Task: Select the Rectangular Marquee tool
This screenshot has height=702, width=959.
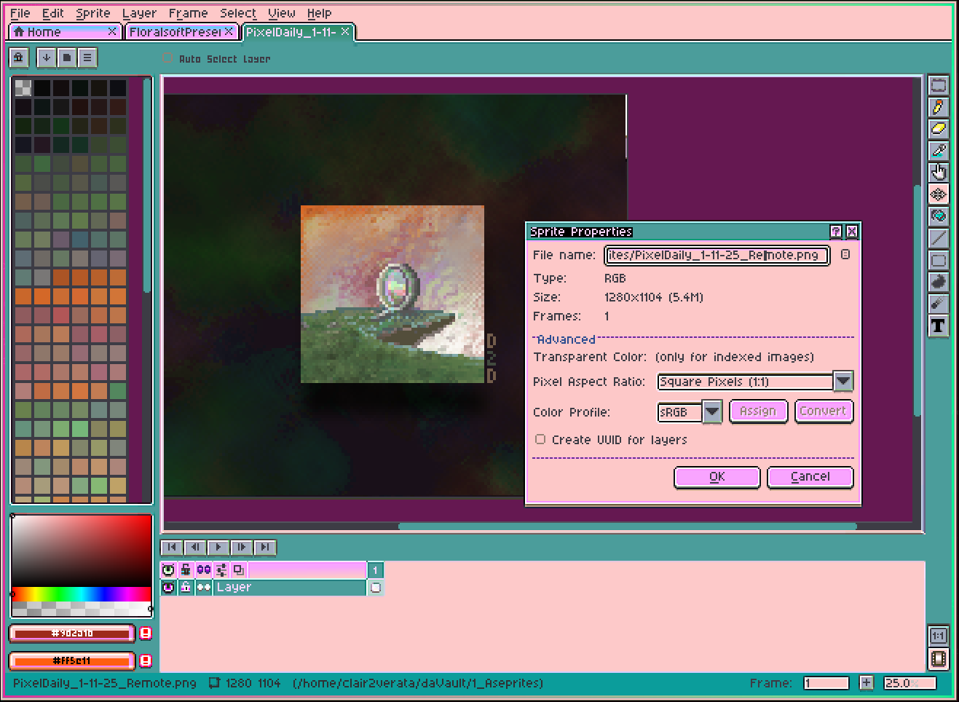Action: [x=938, y=85]
